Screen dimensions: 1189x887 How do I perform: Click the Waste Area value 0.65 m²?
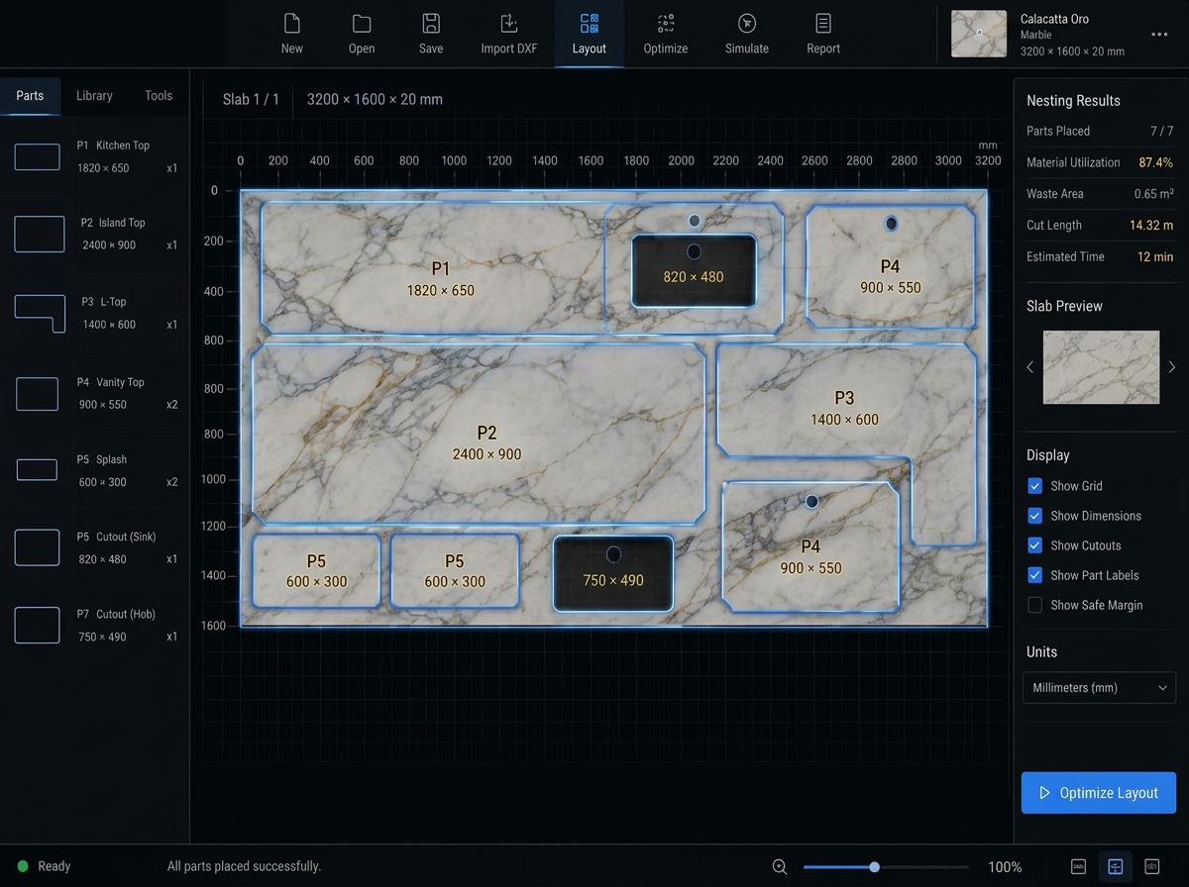point(1154,194)
